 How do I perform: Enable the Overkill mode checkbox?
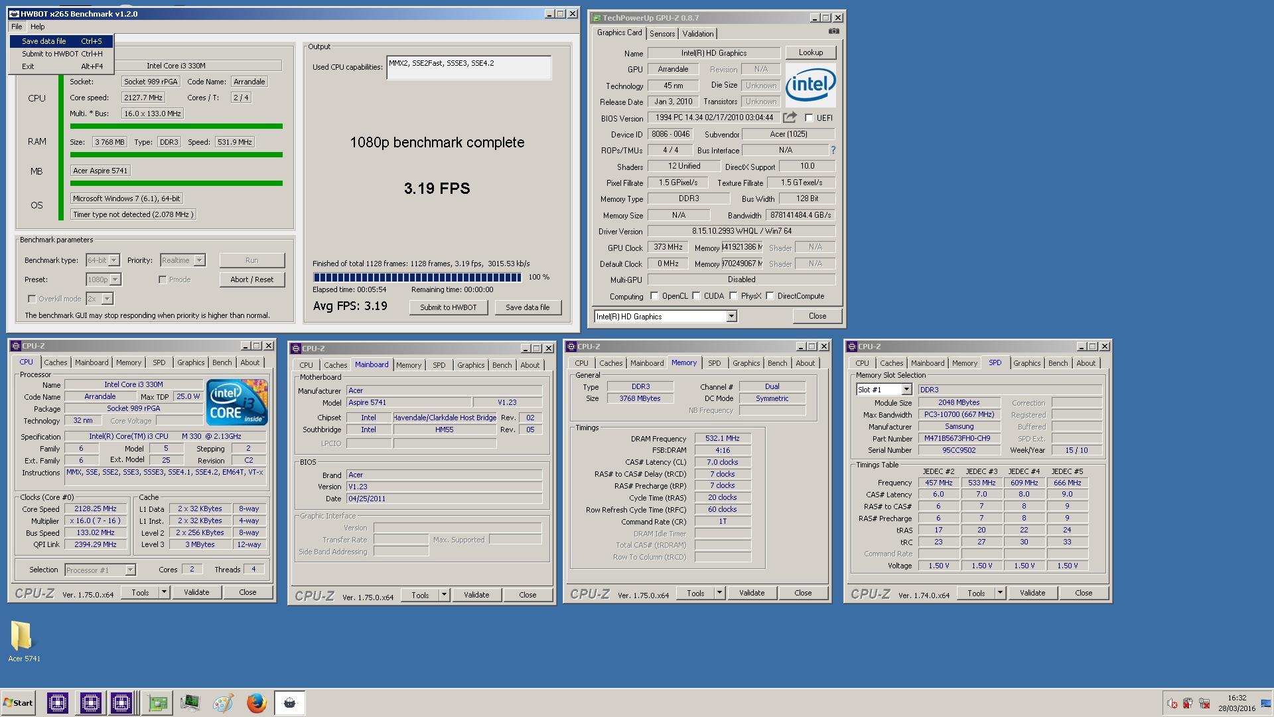[x=31, y=299]
